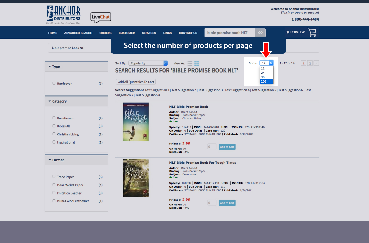369x243 pixels.
Task: Click quantity field for Tough Times book
Action: pos(212,203)
